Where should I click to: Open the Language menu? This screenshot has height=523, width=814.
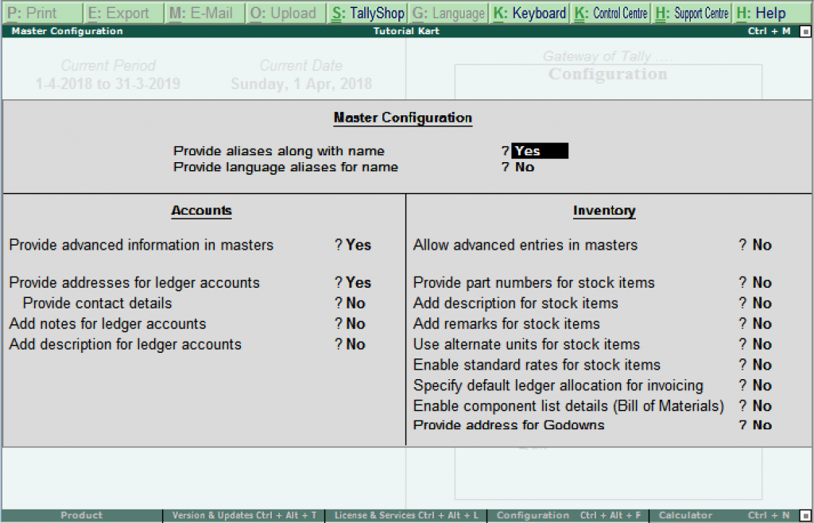[x=448, y=13]
